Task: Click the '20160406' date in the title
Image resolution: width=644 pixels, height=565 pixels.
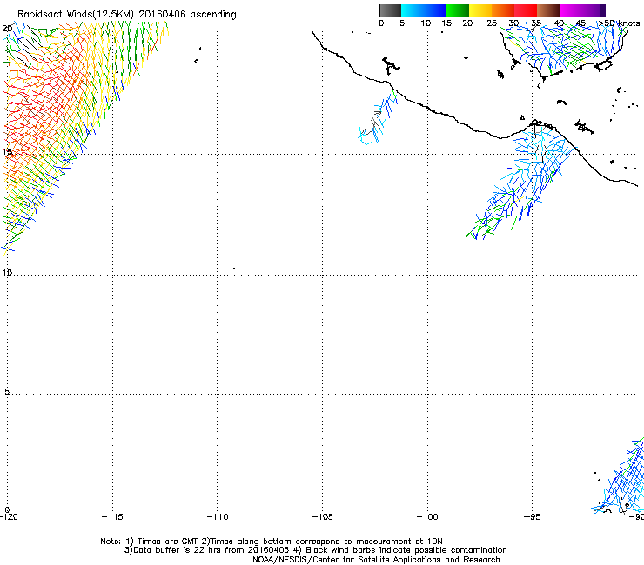Action: coord(162,15)
